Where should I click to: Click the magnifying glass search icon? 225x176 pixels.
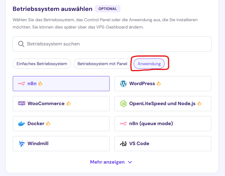pos(21,44)
